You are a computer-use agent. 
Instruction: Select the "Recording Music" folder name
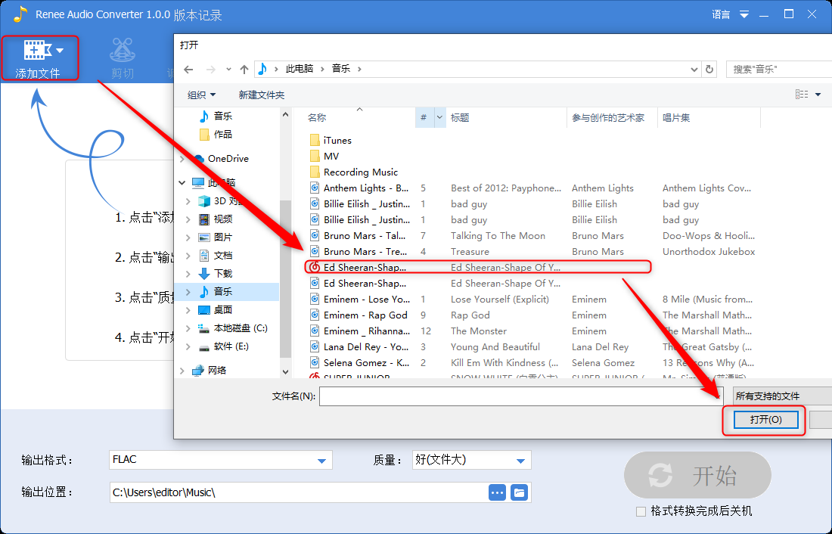click(361, 172)
